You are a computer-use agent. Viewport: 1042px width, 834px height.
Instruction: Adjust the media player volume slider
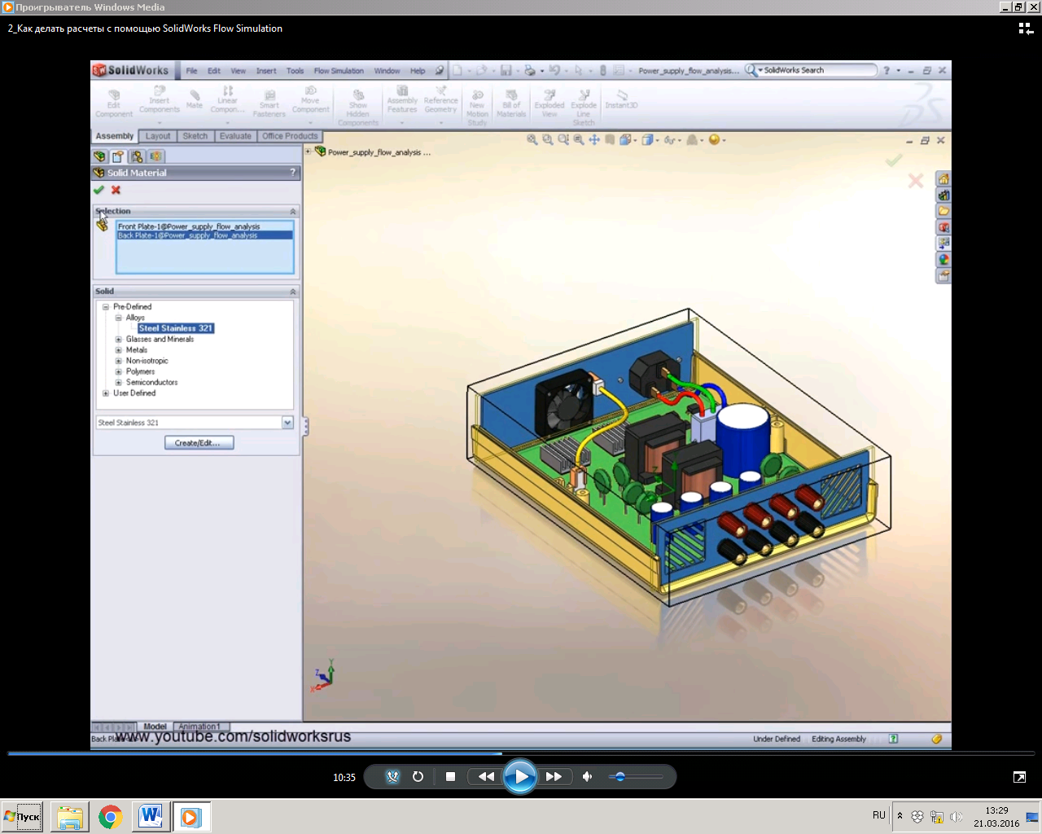[635, 776]
